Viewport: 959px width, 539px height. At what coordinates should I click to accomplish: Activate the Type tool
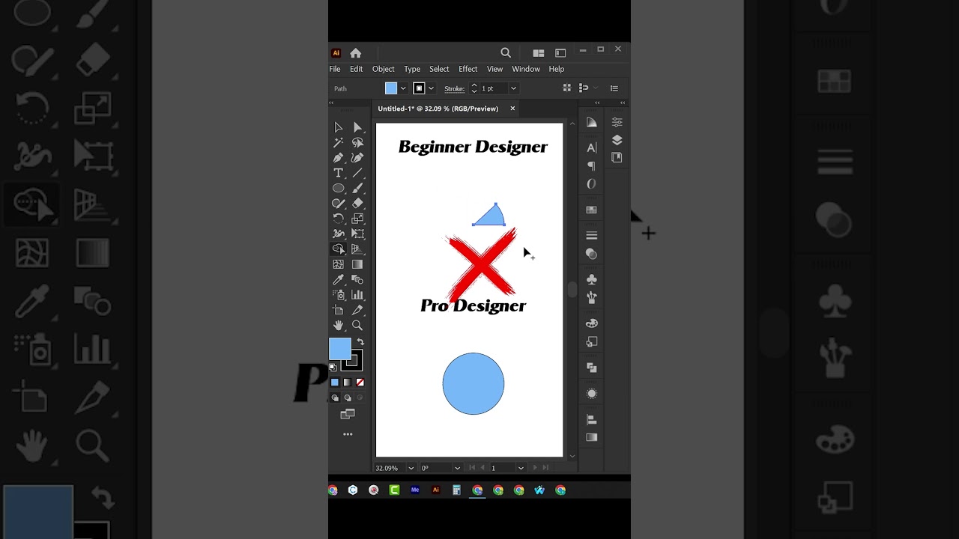[338, 173]
